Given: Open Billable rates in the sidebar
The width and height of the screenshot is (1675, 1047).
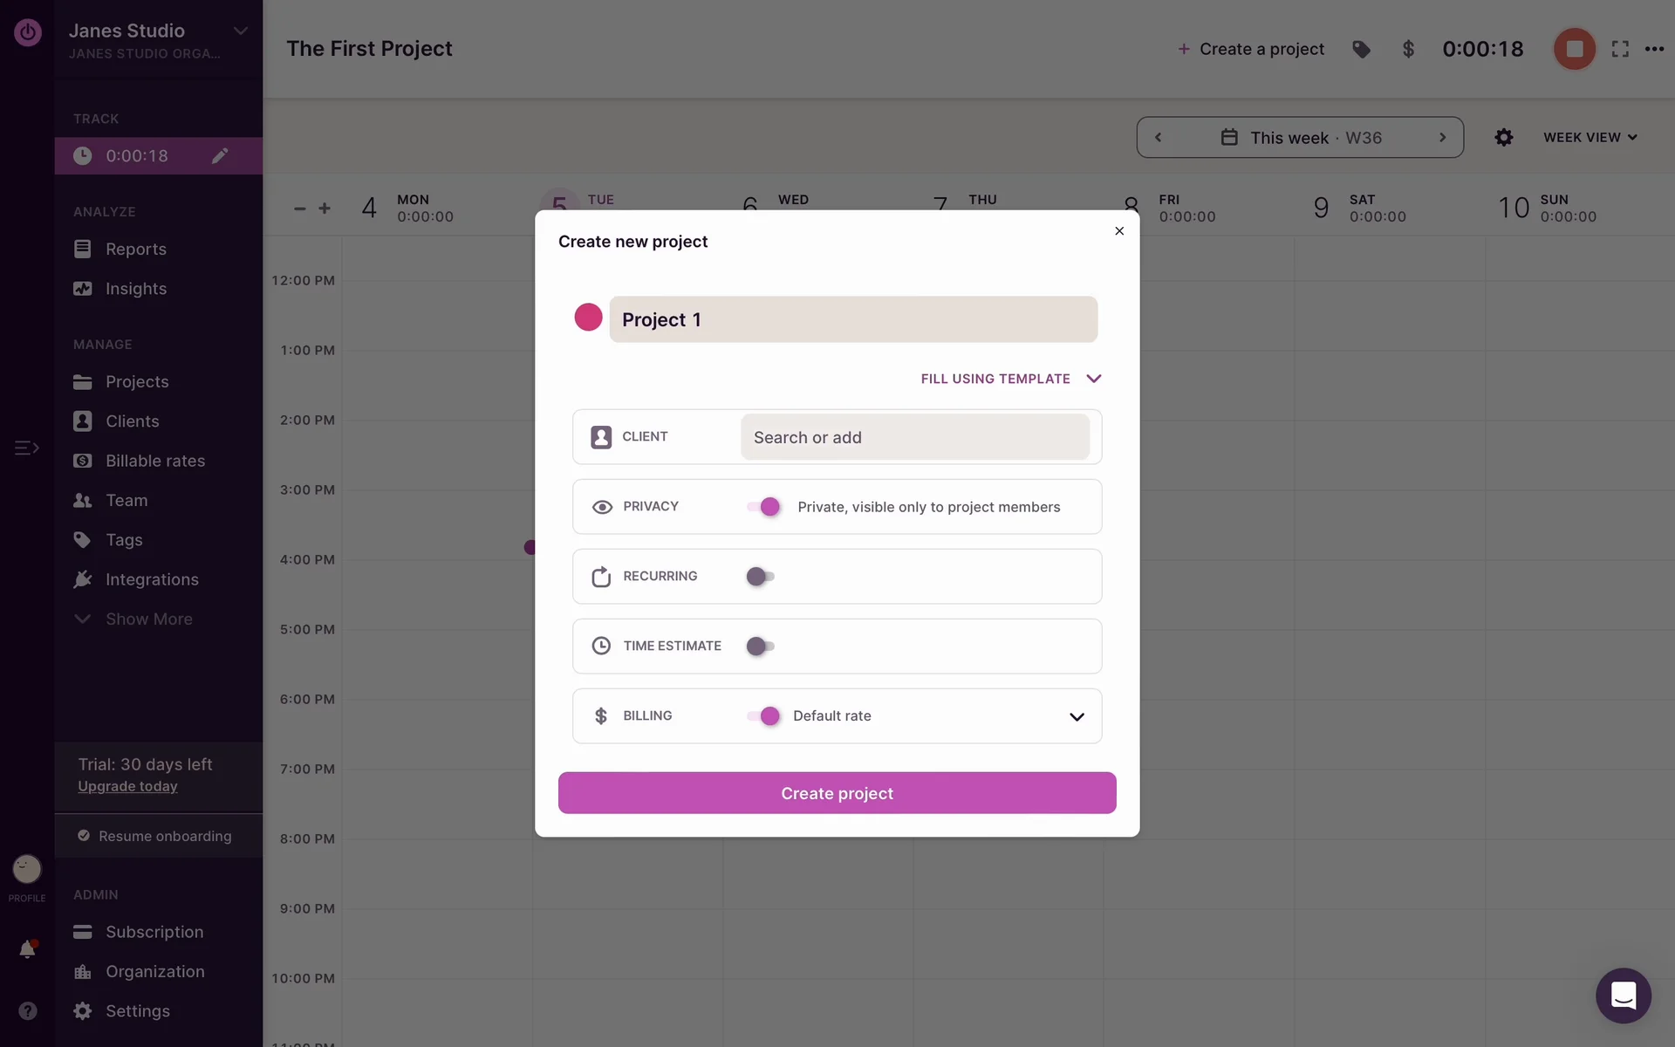Looking at the screenshot, I should pos(154,461).
